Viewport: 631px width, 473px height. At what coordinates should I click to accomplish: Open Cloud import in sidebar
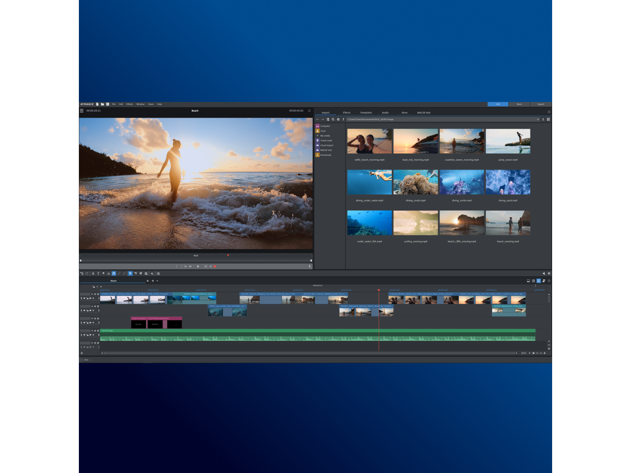(326, 145)
